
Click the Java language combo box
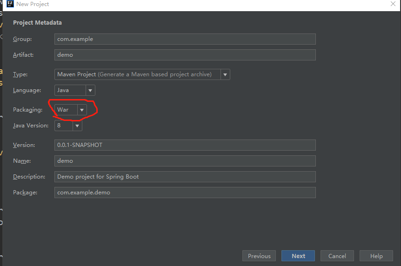[x=70, y=90]
